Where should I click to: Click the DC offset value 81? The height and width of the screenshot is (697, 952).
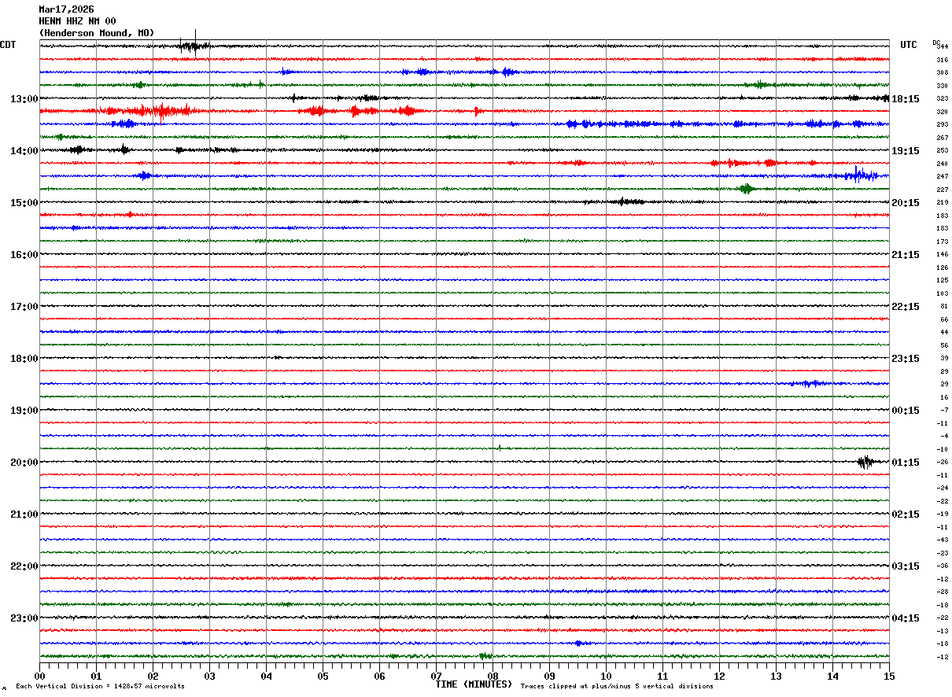[944, 307]
